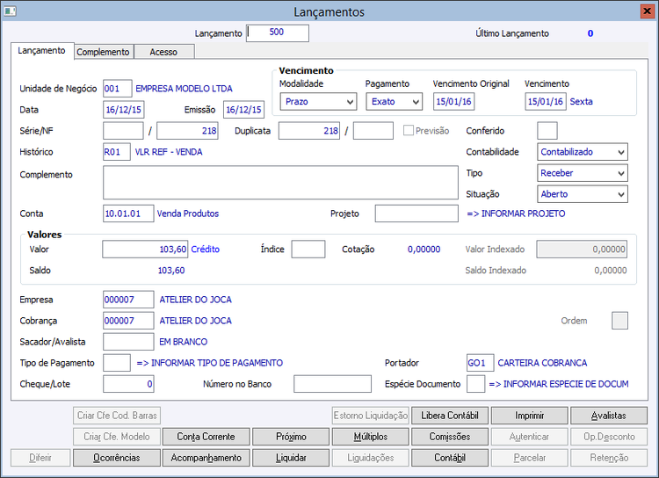This screenshot has height=478, width=659.
Task: Open the Ocorrências button
Action: [116, 458]
